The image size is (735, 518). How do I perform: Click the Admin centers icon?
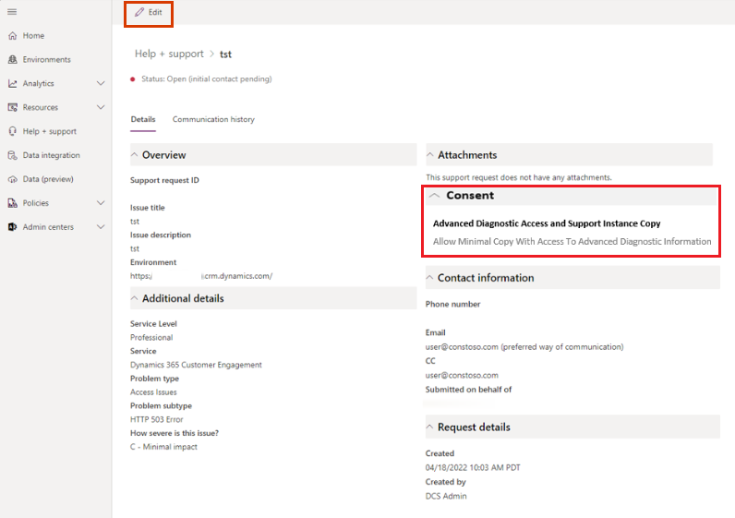(13, 227)
